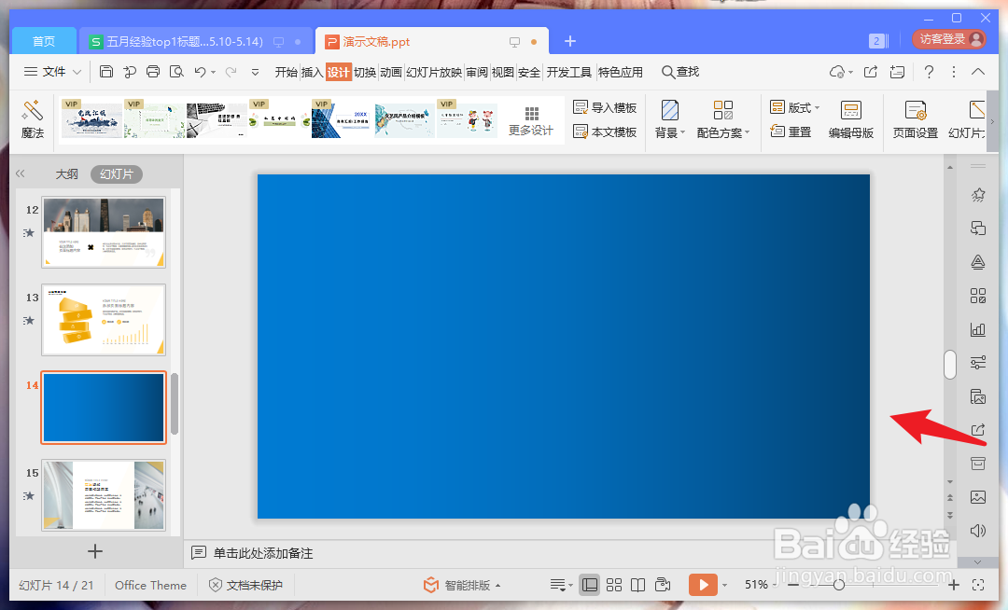Click the play button to start slideshow
The height and width of the screenshot is (610, 1008).
pyautogui.click(x=703, y=585)
